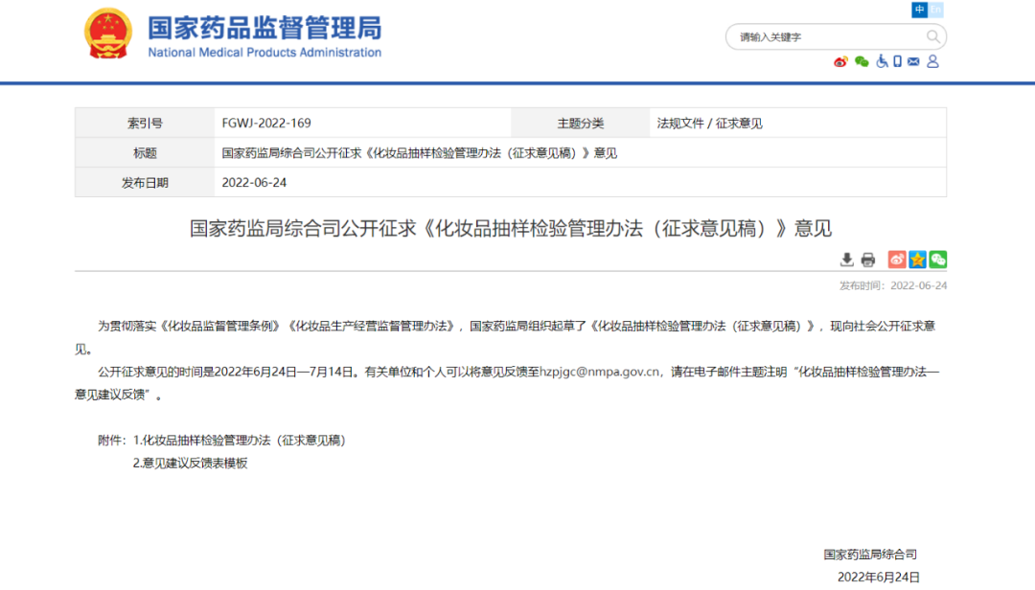Click the keyword search input field
Screen dimensions: 1035x590
(824, 37)
